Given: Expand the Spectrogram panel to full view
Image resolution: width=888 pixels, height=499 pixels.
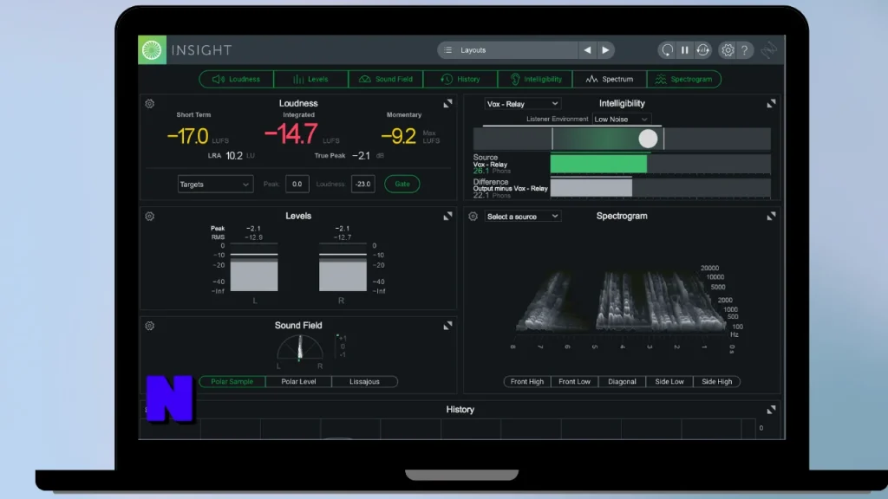Looking at the screenshot, I should (771, 216).
